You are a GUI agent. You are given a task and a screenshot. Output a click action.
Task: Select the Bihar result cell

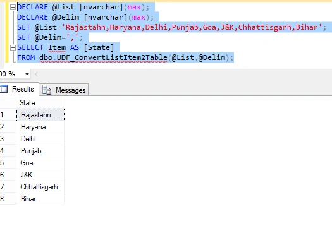click(x=40, y=199)
